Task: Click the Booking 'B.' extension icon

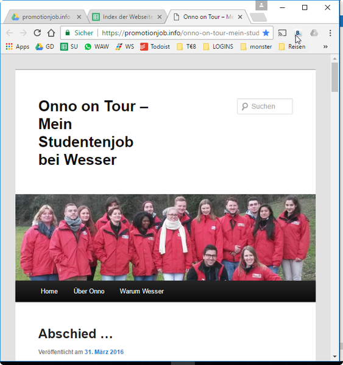Action: [x=298, y=33]
